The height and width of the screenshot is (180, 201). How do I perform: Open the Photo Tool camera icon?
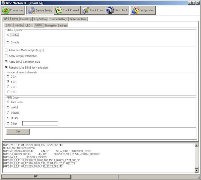(110, 10)
